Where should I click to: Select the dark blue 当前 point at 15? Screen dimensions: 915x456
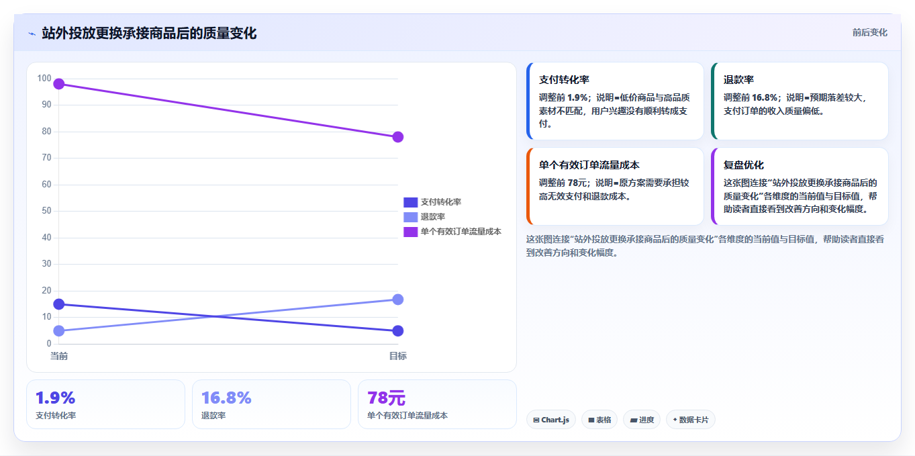pos(59,304)
